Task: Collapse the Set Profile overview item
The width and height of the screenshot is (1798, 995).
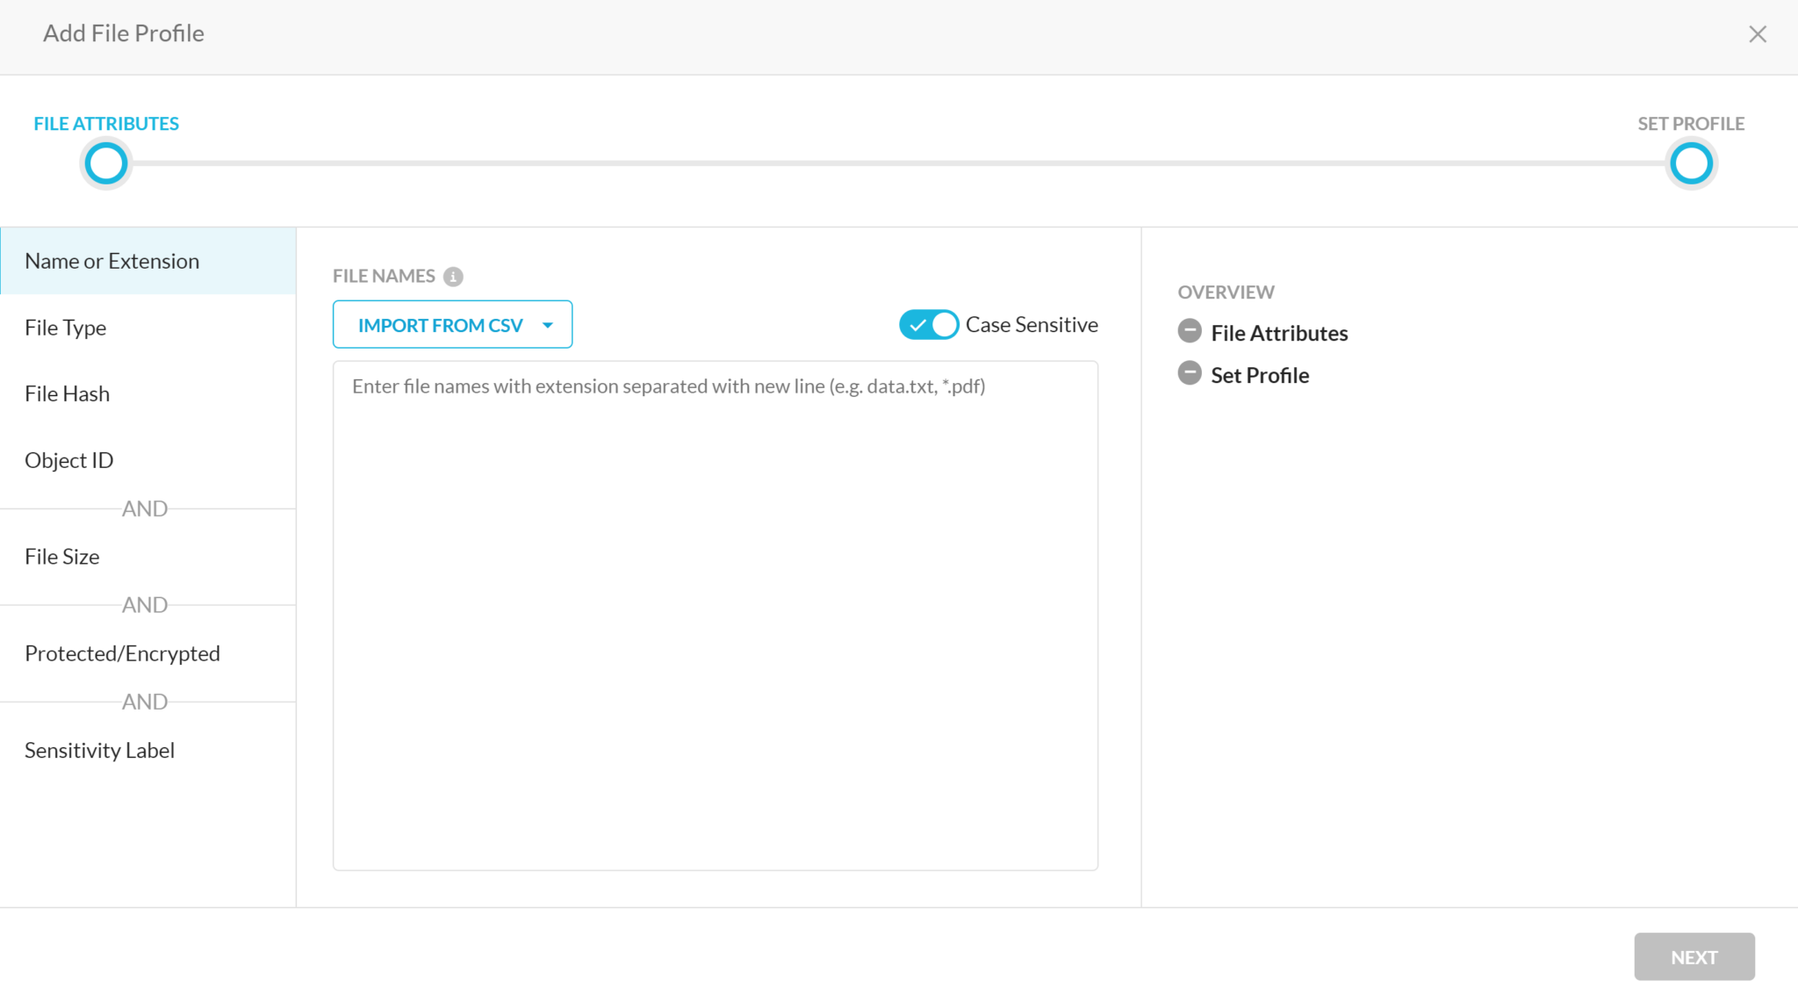Action: [1190, 372]
